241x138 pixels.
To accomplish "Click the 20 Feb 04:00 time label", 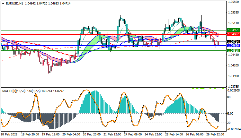I will click(71, 134).
